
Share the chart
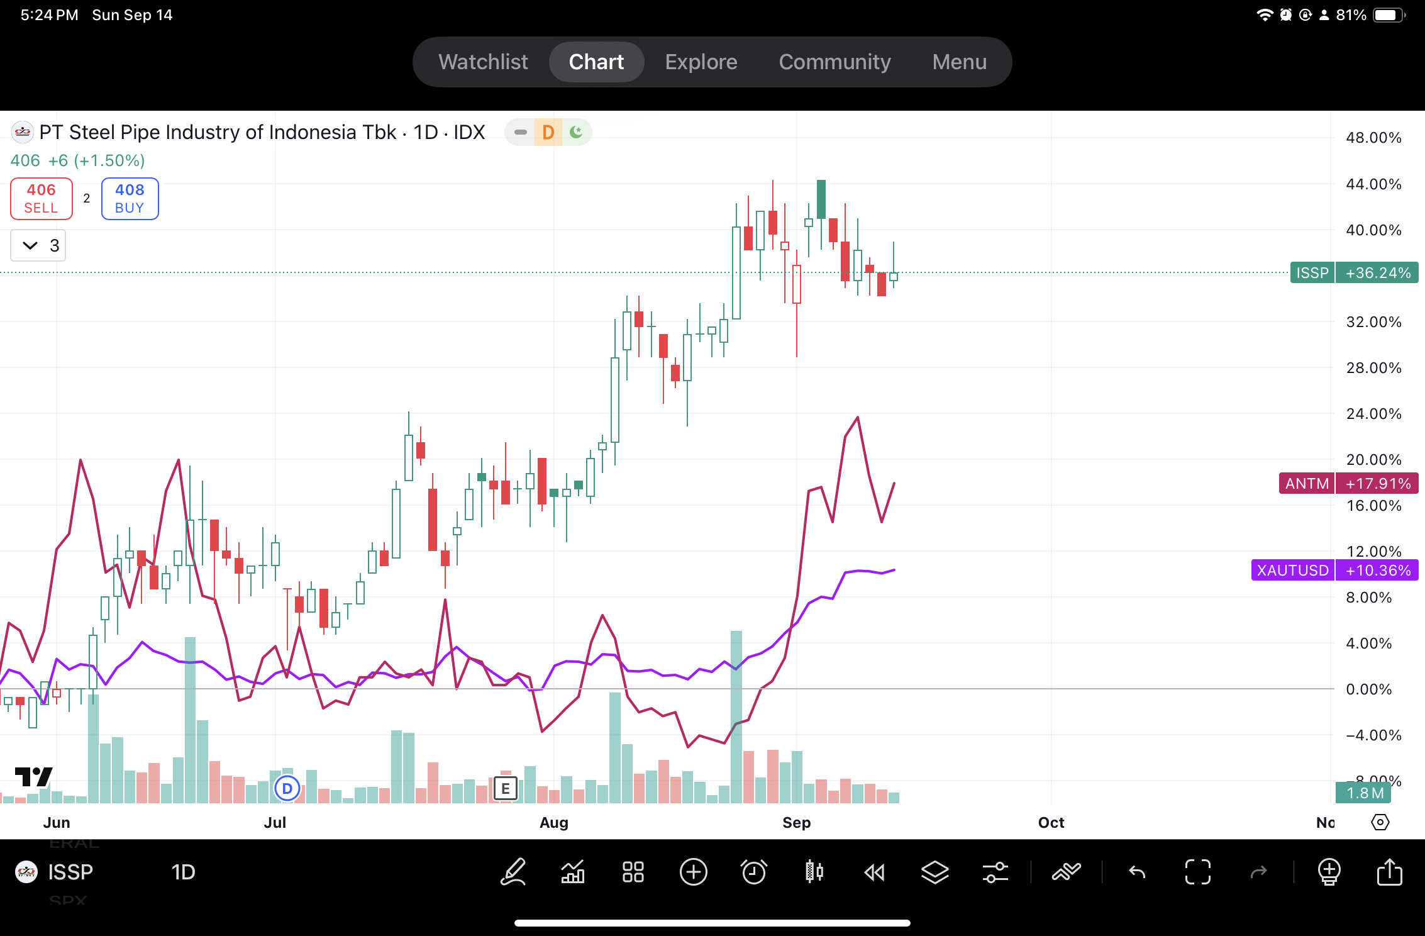(1390, 872)
